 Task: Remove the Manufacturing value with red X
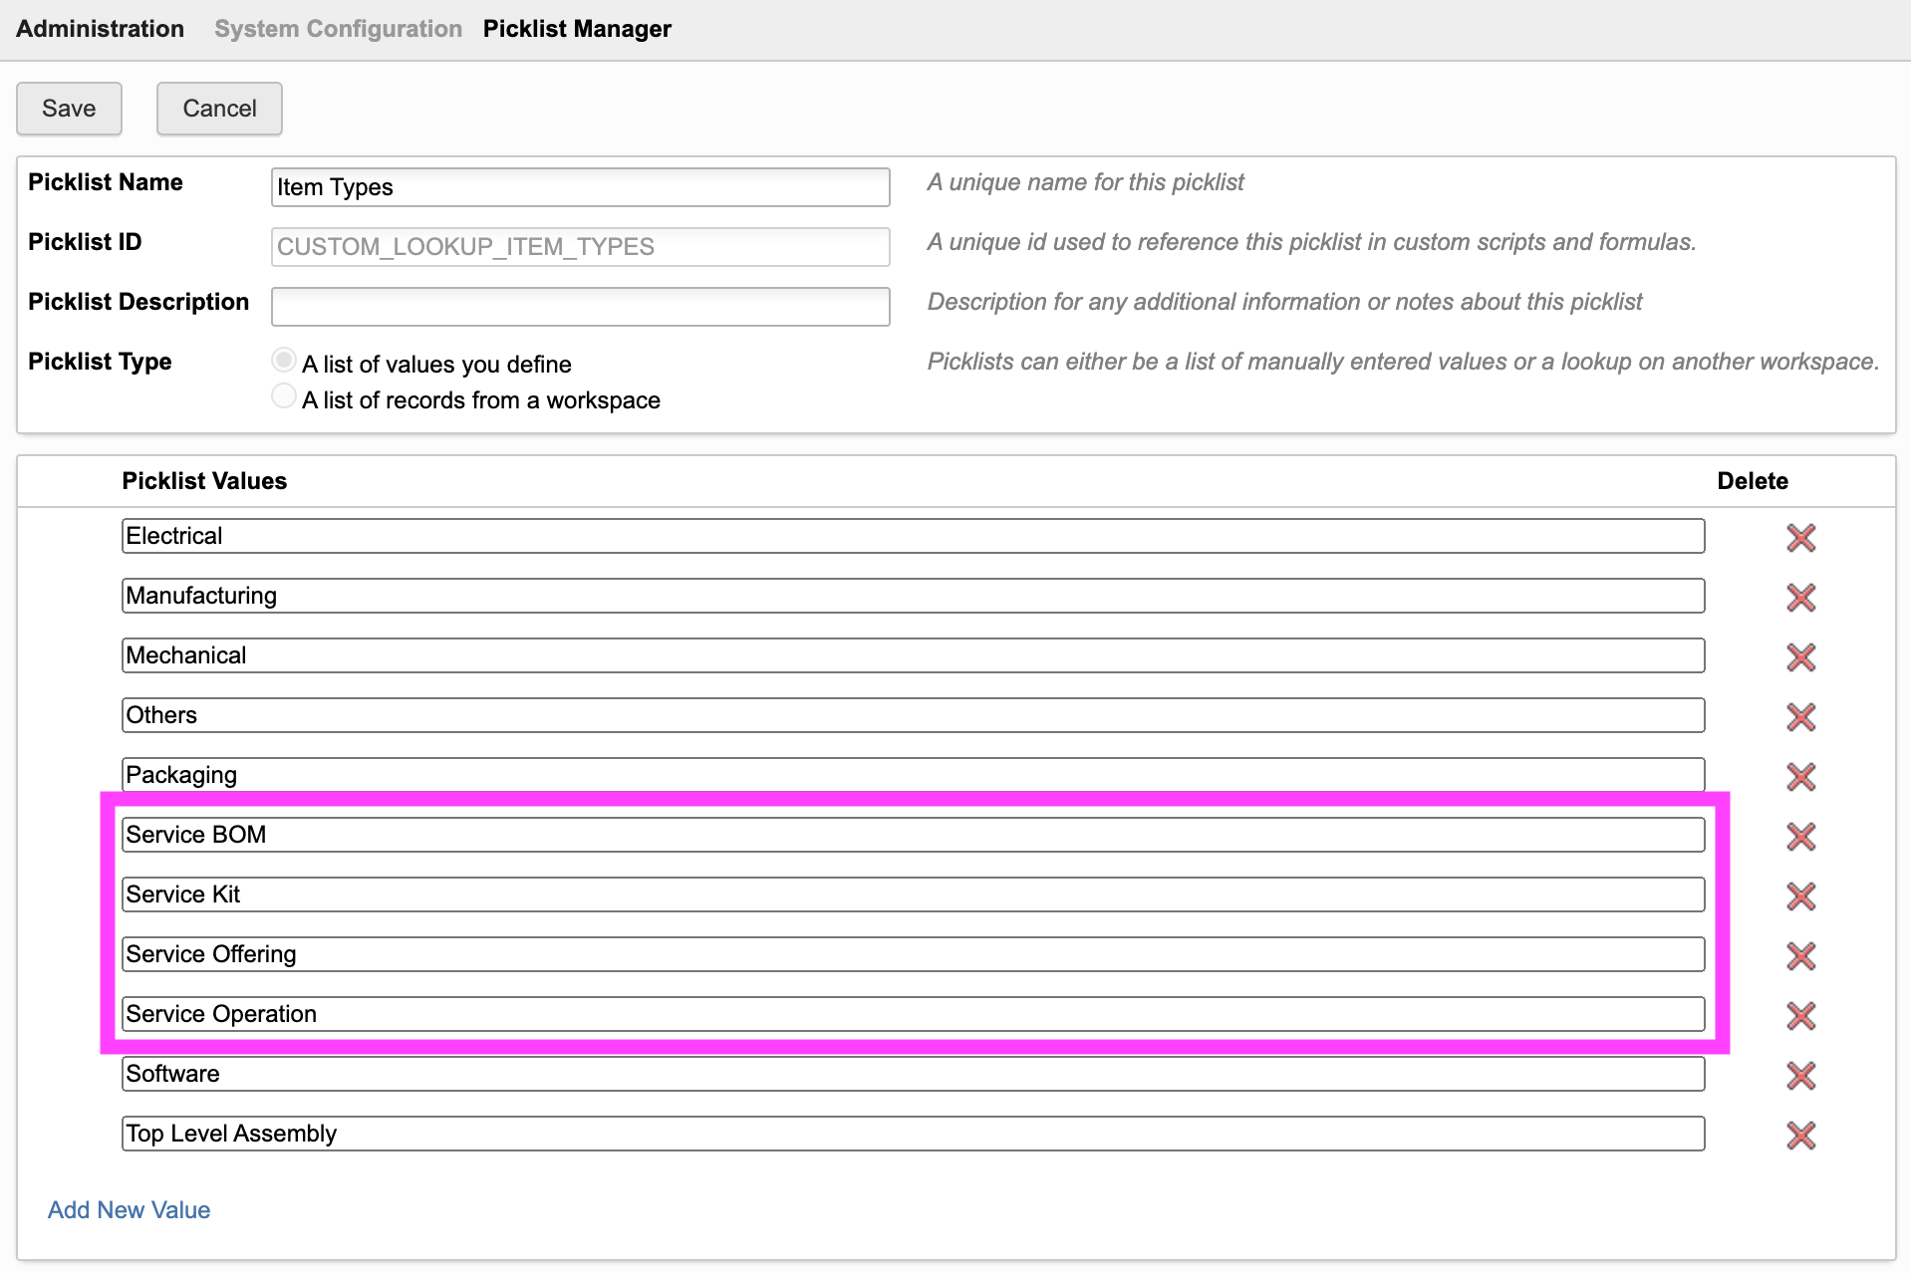1800,598
